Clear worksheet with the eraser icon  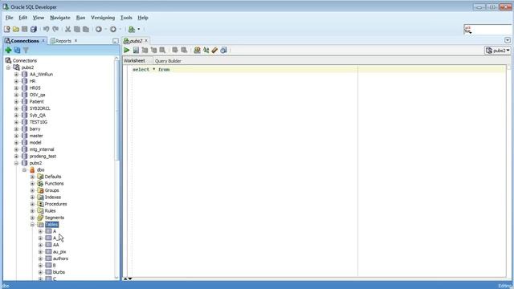[214, 50]
